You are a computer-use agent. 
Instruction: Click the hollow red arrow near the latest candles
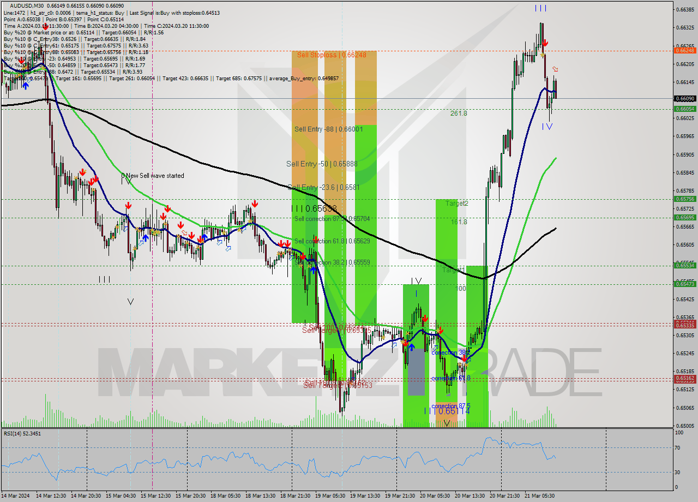point(555,69)
